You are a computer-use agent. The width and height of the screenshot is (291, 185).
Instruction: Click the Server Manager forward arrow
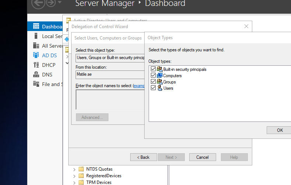[x=51, y=3]
